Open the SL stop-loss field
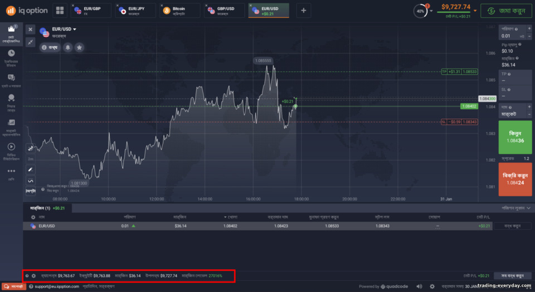 [515, 93]
